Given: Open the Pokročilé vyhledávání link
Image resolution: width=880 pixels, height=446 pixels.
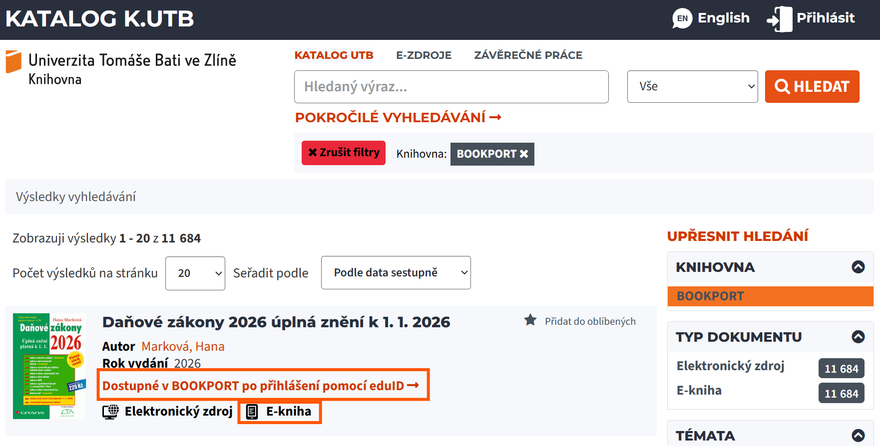Looking at the screenshot, I should pyautogui.click(x=398, y=117).
